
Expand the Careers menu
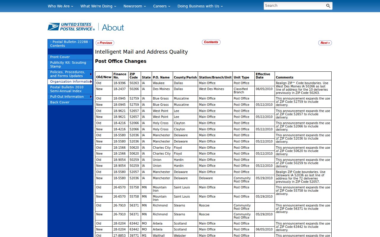(x=161, y=6)
